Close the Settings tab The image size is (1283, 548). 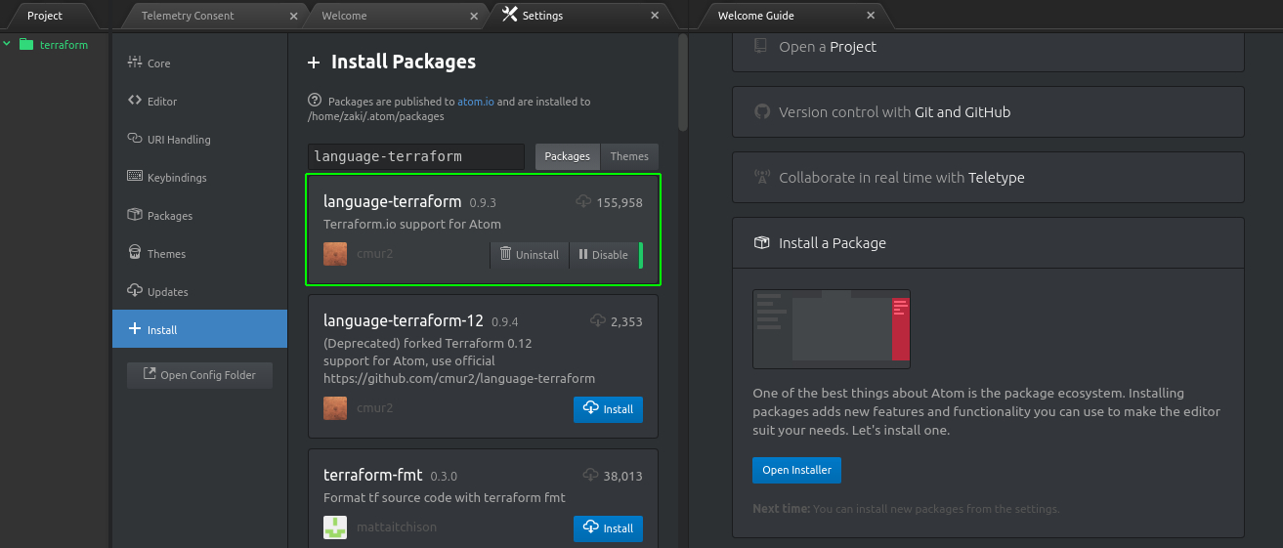(654, 16)
